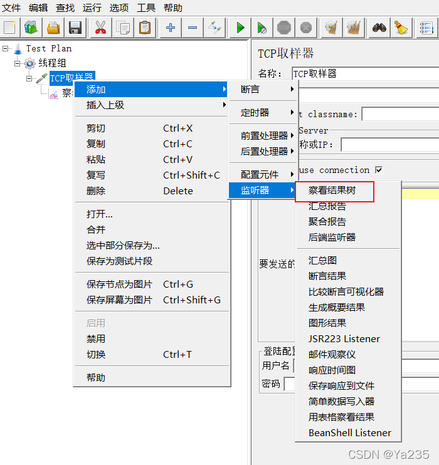Open the 断言 submenu
Image resolution: width=439 pixels, height=465 pixels.
click(263, 89)
